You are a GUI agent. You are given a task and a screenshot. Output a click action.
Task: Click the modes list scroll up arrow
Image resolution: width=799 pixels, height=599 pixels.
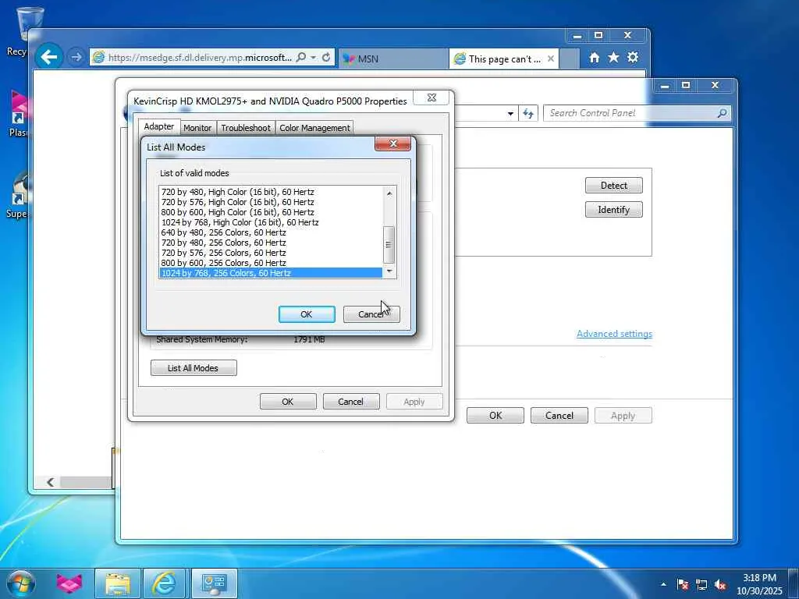click(x=389, y=193)
